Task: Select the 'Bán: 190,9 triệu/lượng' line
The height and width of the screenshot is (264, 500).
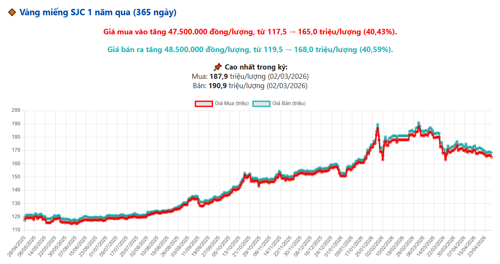Action: pyautogui.click(x=250, y=86)
